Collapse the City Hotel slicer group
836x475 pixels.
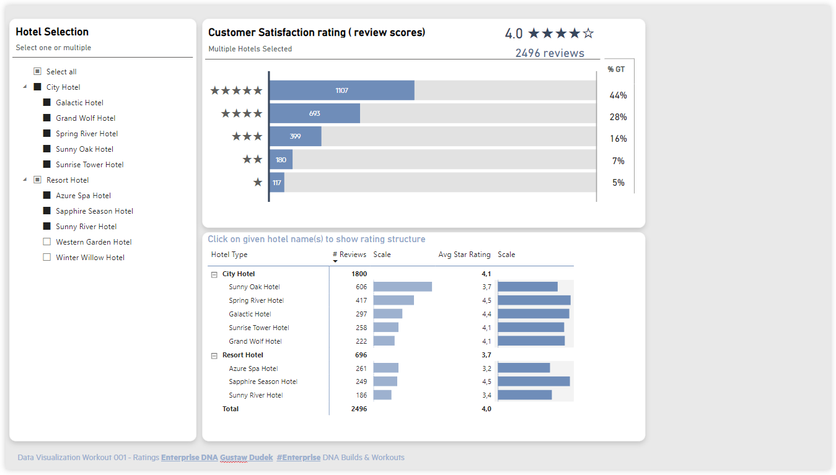coord(25,87)
